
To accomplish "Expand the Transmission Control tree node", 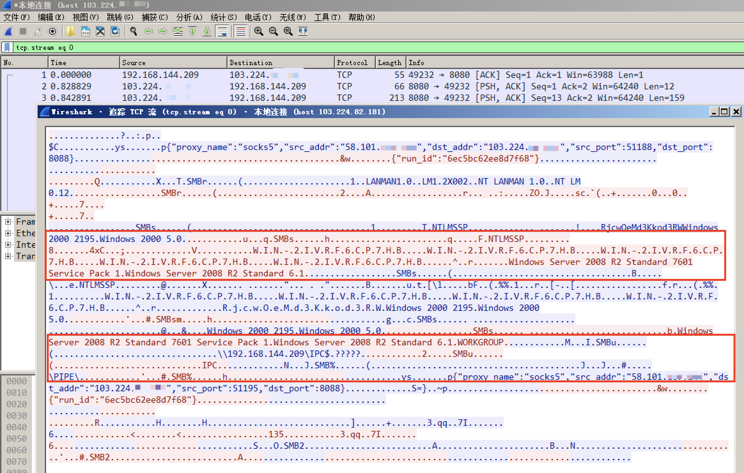I will (8, 256).
